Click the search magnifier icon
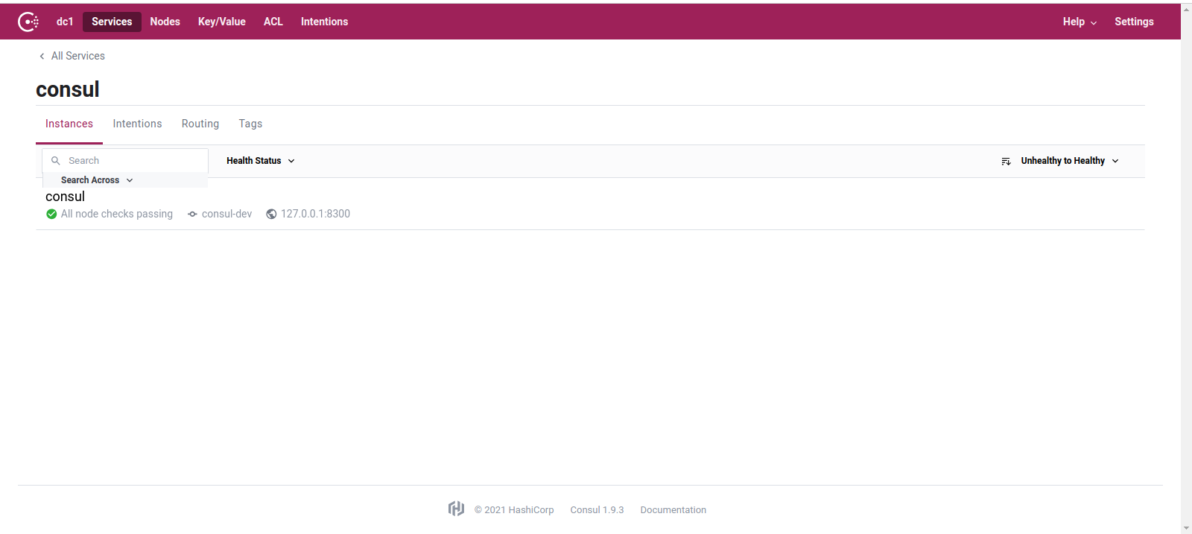 coord(55,160)
